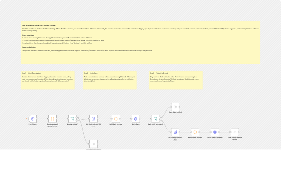Open the Set: Discord webhook URL node
Screen dimensions: 281x169
tap(175, 132)
